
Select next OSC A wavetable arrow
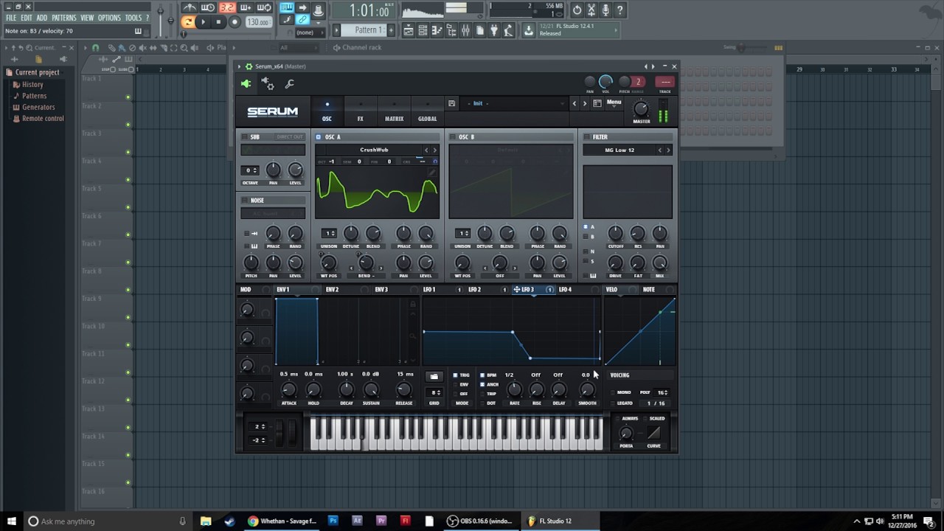434,150
